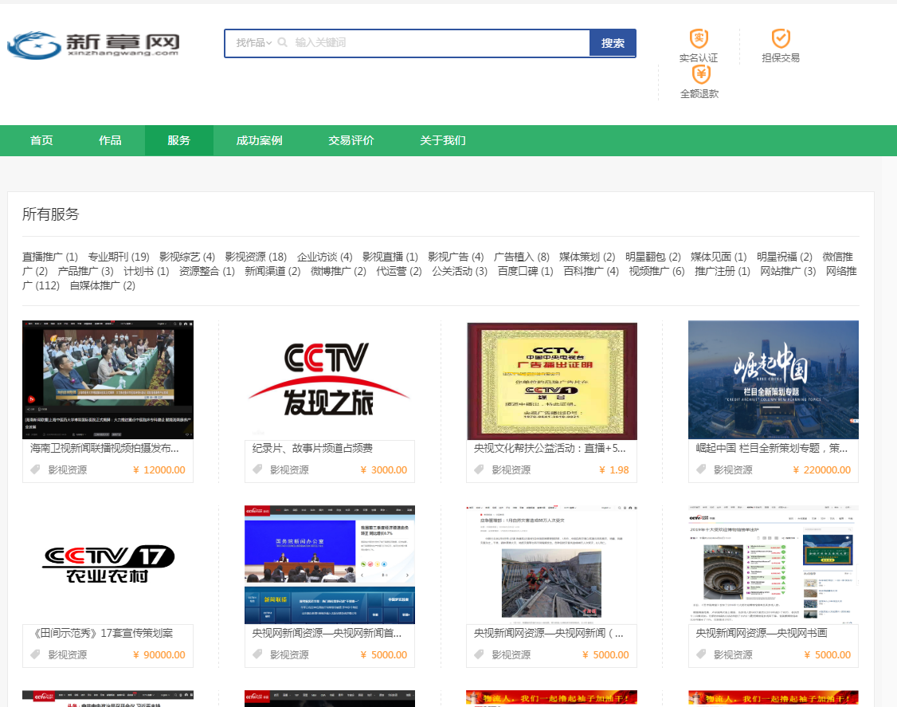
Task: Open the CCTV 广告播出证明 certificate thumbnail
Action: point(552,381)
